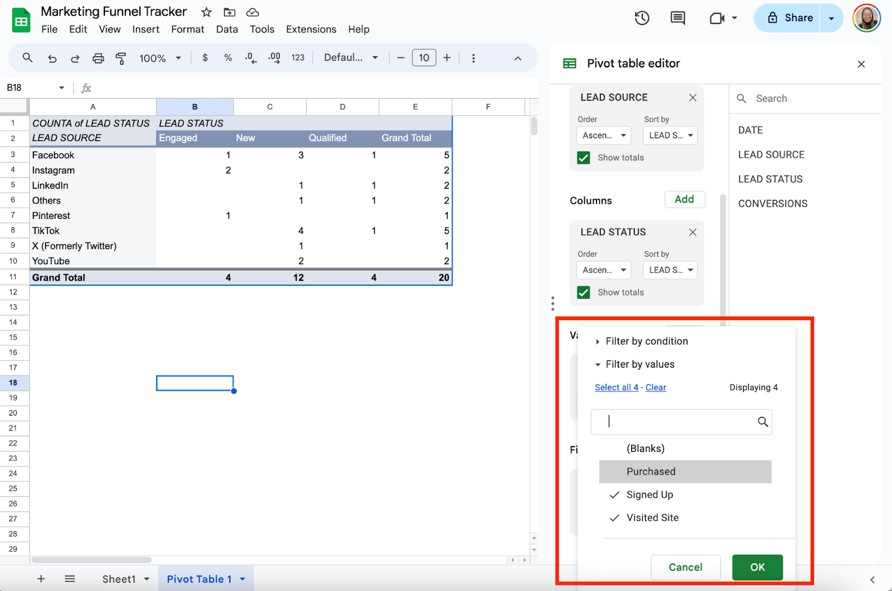892x591 pixels.
Task: Toggle Show totals under LEAD SOURCE
Action: [x=584, y=158]
